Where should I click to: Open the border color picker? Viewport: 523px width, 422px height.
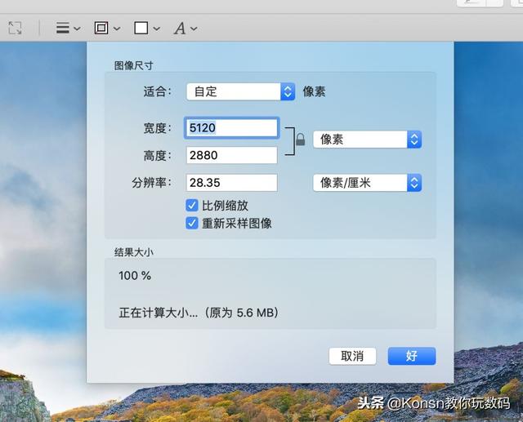[x=101, y=28]
